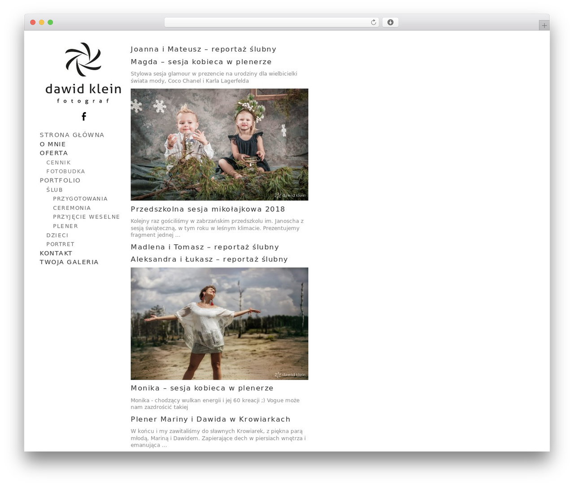The height and width of the screenshot is (486, 574).
Task: Select the Plener menu item
Action: pyautogui.click(x=65, y=226)
